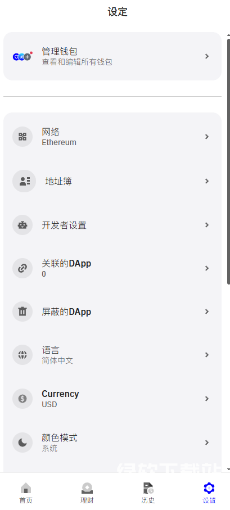Select the 网络 network grid icon
Viewport: 230px width, 510px height.
coord(22,137)
